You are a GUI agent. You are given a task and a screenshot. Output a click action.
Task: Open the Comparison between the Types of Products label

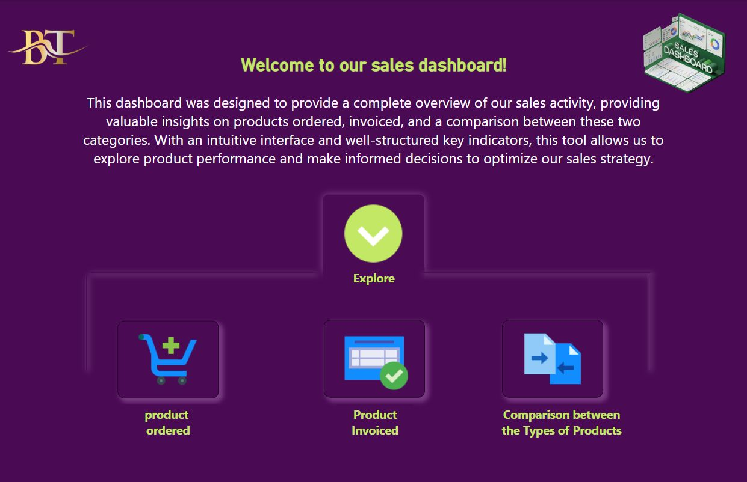coord(561,423)
